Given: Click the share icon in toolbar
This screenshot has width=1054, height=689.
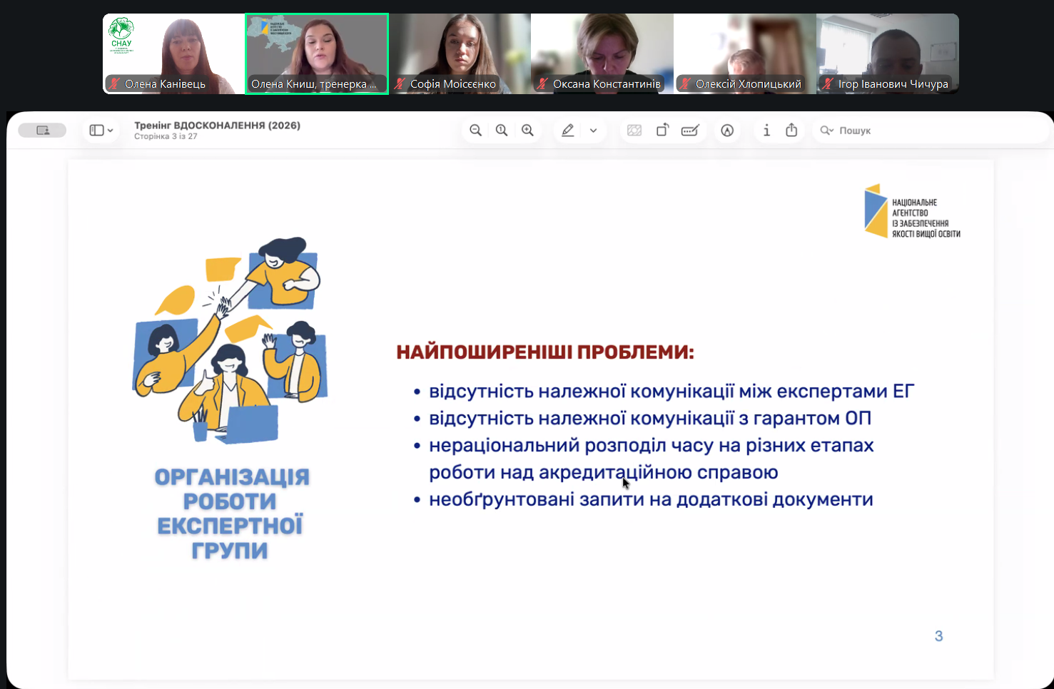Looking at the screenshot, I should coord(791,130).
